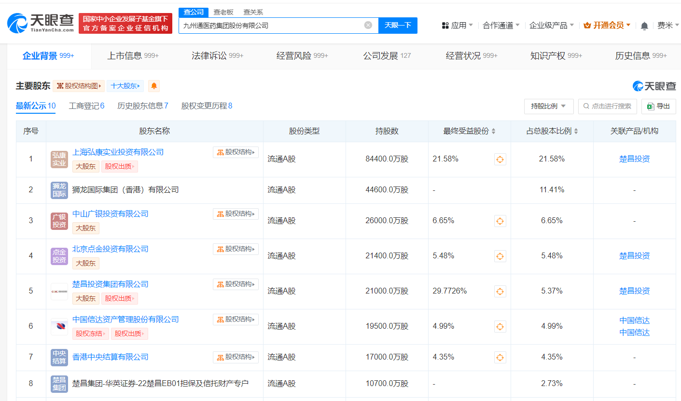Clear search box with the X icon
This screenshot has width=681, height=401.
point(369,25)
